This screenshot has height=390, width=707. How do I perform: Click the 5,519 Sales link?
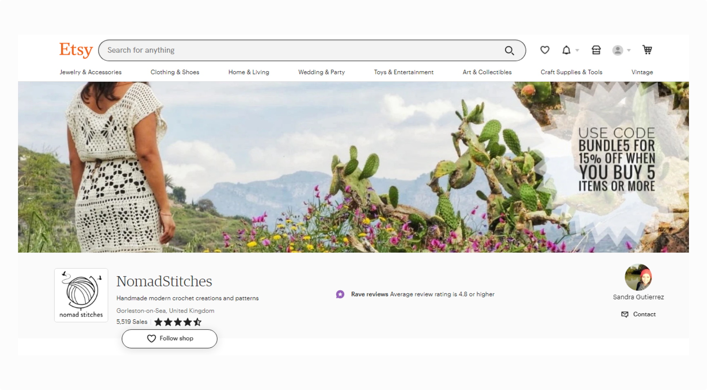(132, 322)
